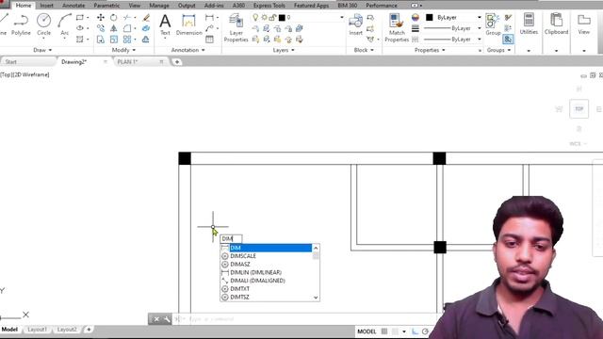Open command line customization wrench
This screenshot has width=603, height=339.
pos(167,319)
